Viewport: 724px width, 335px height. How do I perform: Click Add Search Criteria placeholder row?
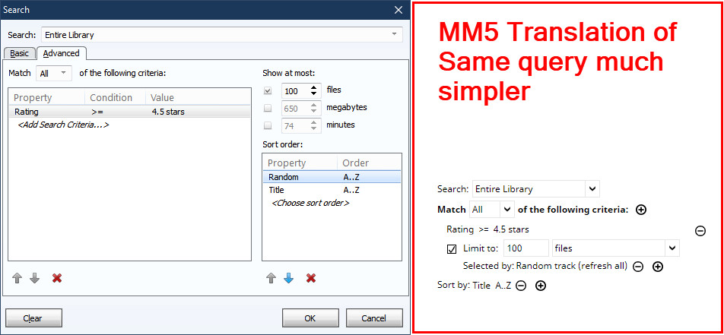point(63,124)
